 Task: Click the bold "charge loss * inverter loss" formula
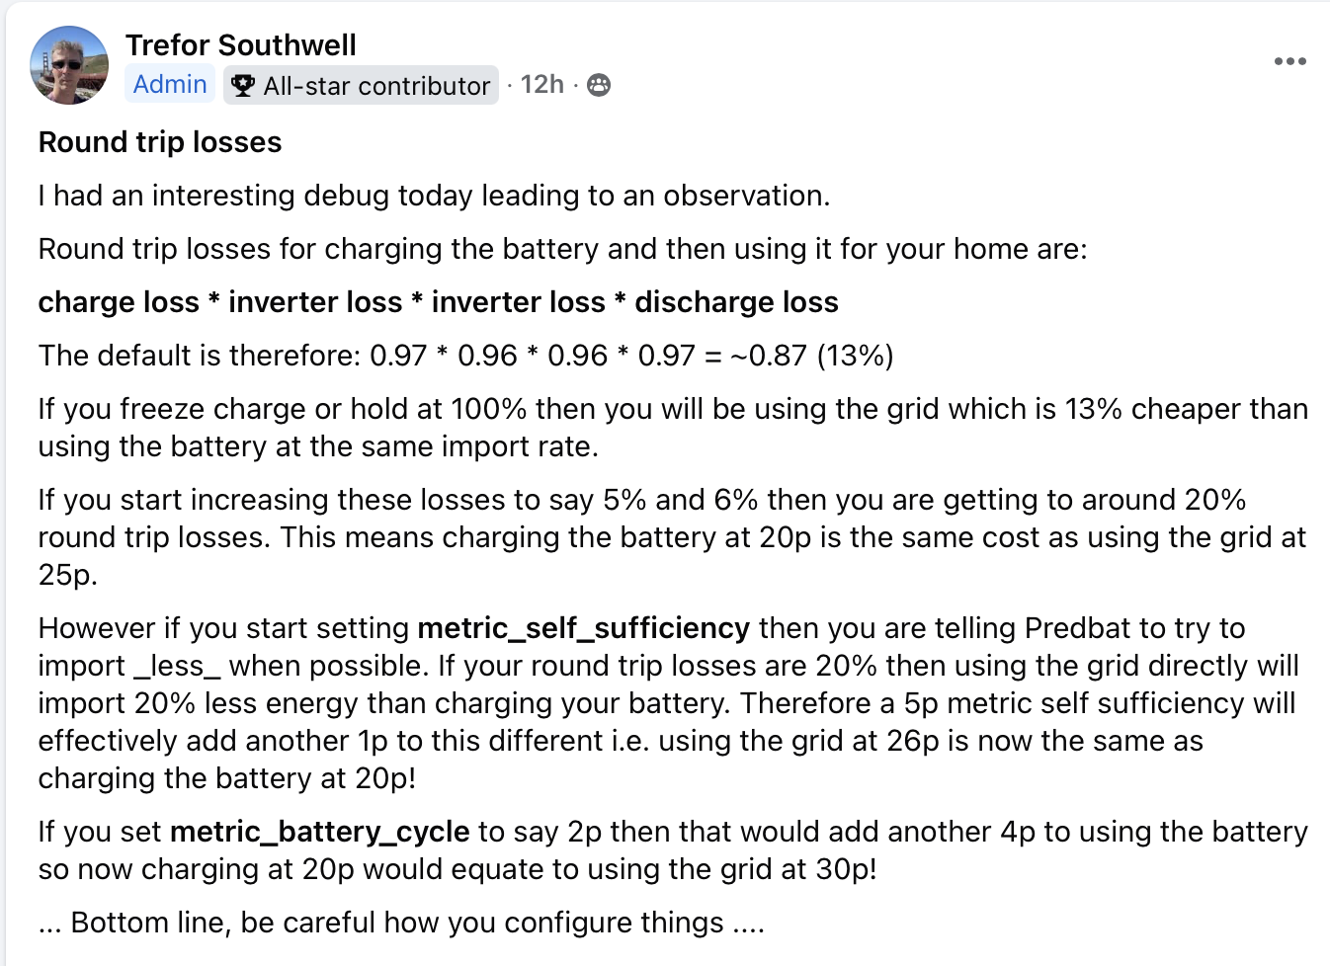tap(439, 302)
